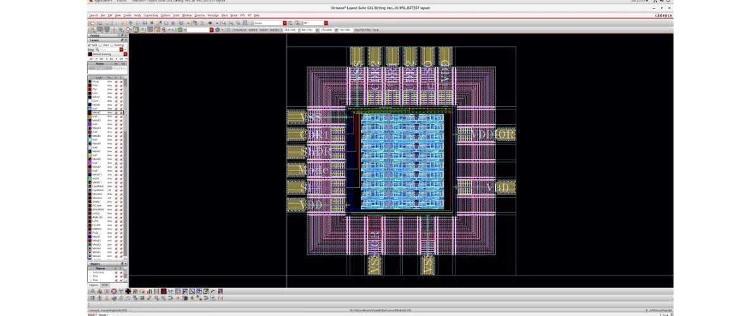The width and height of the screenshot is (747, 316).
Task: Open the layer filter dropdown arrow
Action: (121, 49)
